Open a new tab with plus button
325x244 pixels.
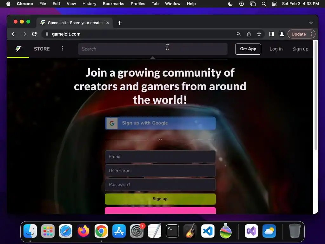click(120, 23)
